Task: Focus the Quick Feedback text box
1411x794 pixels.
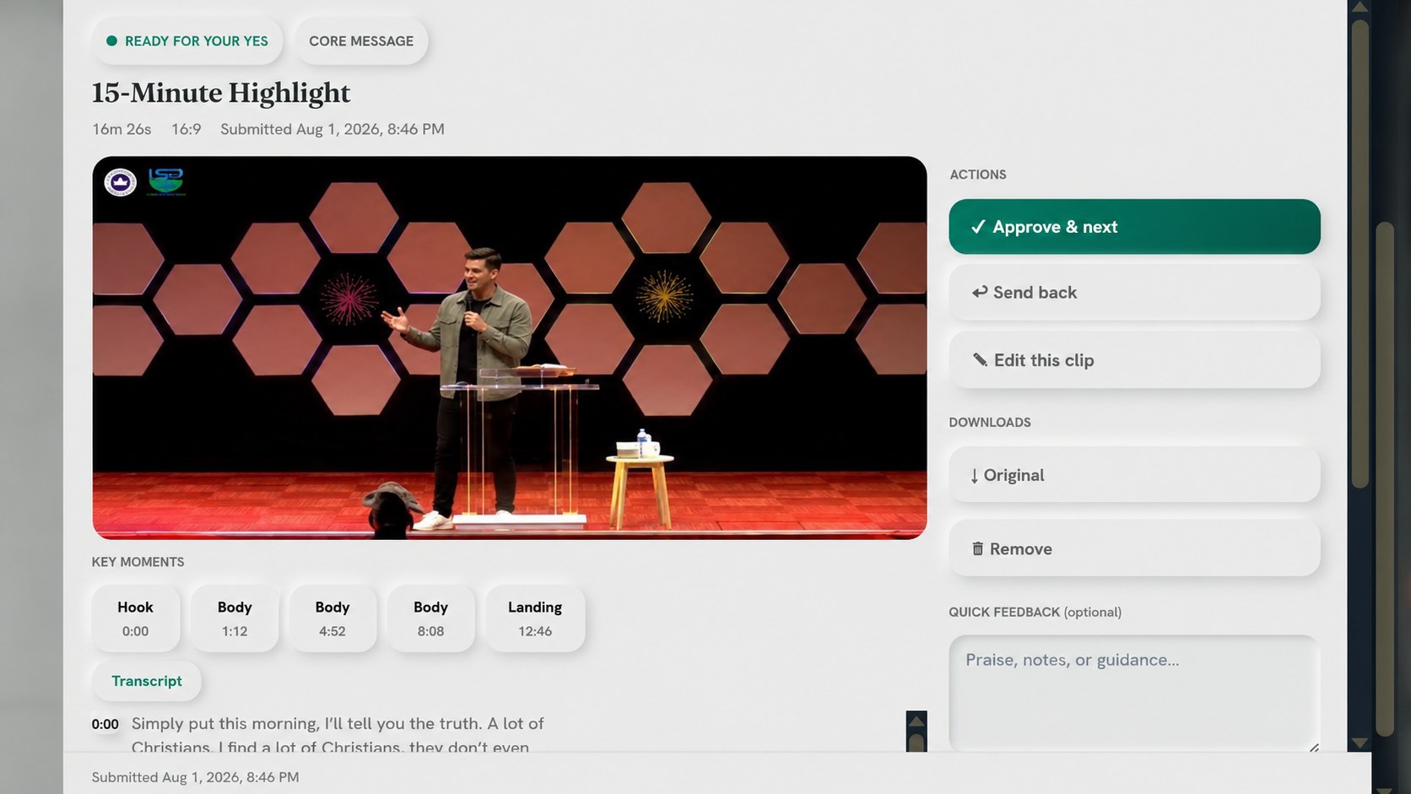Action: pos(1134,693)
